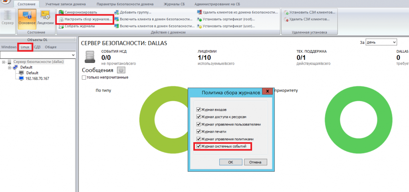Viewport: 409px width, 192px height.
Task: Click Собрать журналы command
Action: click(77, 26)
